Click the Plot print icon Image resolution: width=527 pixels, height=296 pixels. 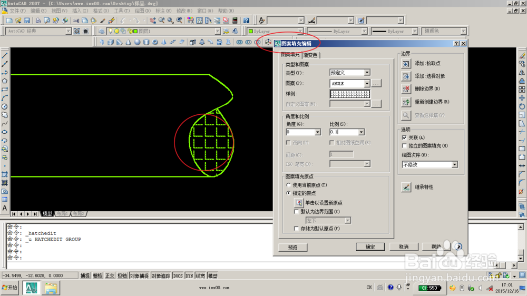(x=38, y=21)
